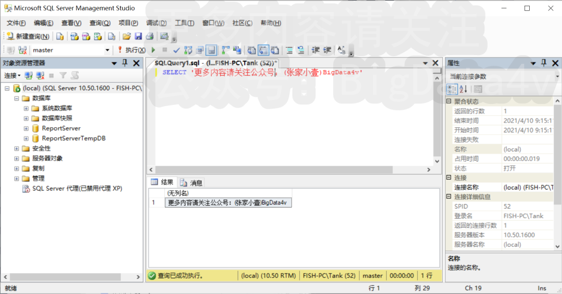Expand the ReportServerTempDB node
Screen dimensions: 562x294
26,138
